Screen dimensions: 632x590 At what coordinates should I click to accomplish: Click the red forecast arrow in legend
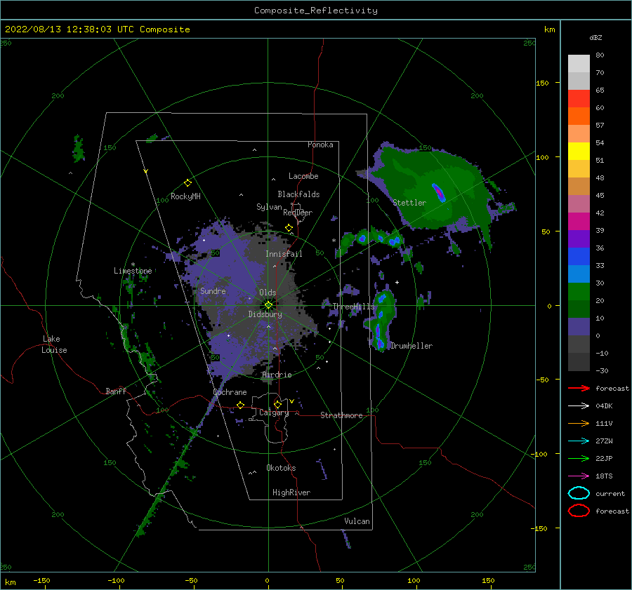(x=579, y=388)
